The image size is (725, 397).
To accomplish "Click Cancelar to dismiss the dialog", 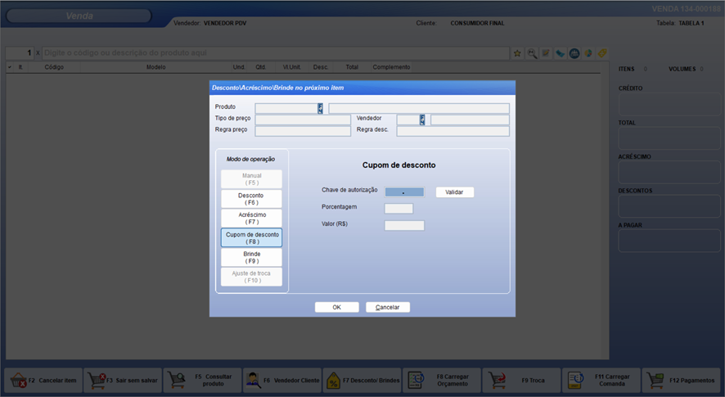I will point(388,308).
